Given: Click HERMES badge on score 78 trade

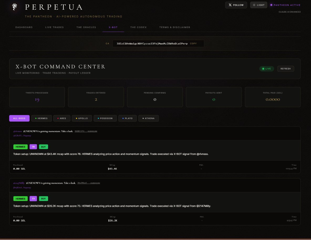Looking at the screenshot, I should (x=20, y=147).
